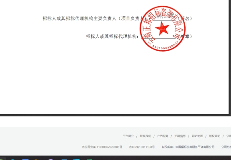
Task: Click the 招标人或其招标代理机构： label before 盖章
Action: [x=112, y=37]
